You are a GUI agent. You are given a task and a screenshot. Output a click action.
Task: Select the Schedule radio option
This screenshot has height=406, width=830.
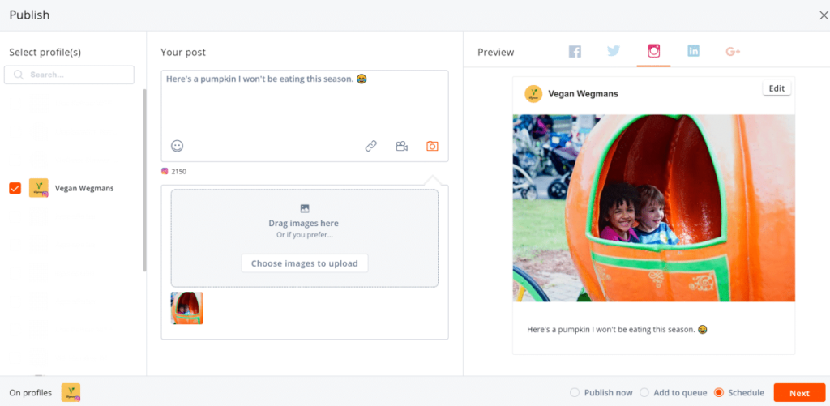pyautogui.click(x=718, y=393)
